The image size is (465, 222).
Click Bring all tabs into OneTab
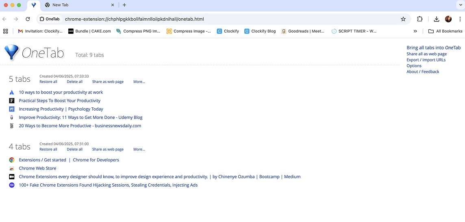point(434,48)
